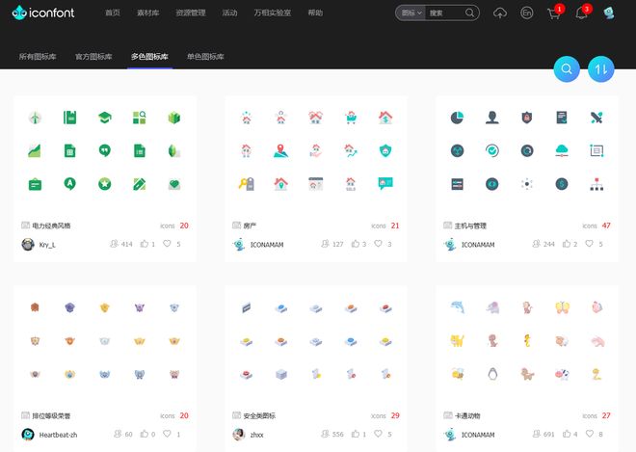This screenshot has height=452, width=636.
Task: Switch to the 官方图标库 tab
Action: (x=93, y=57)
